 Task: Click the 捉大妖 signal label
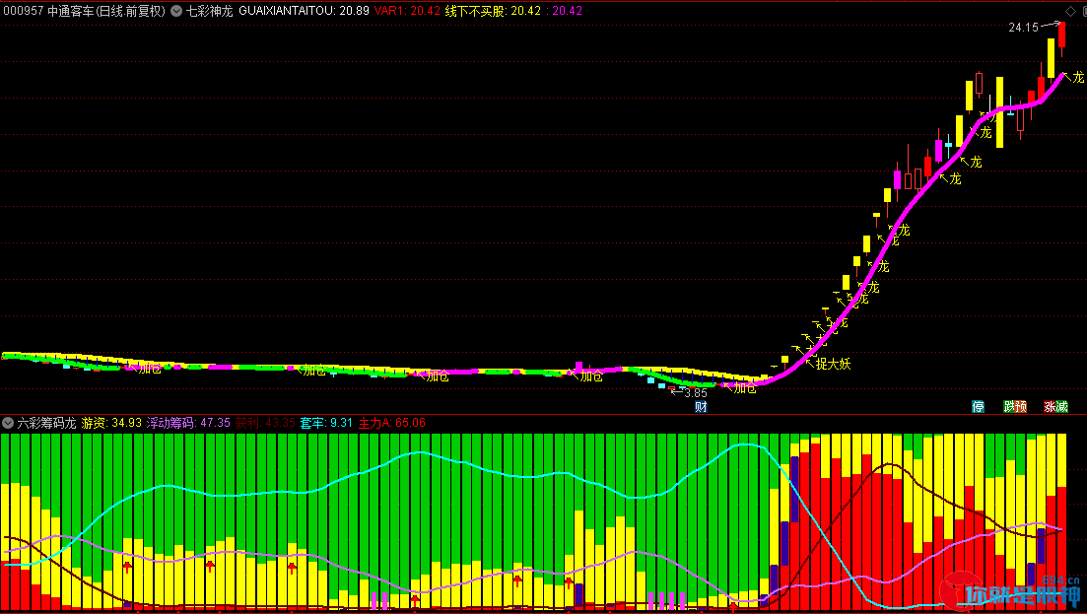click(x=834, y=364)
